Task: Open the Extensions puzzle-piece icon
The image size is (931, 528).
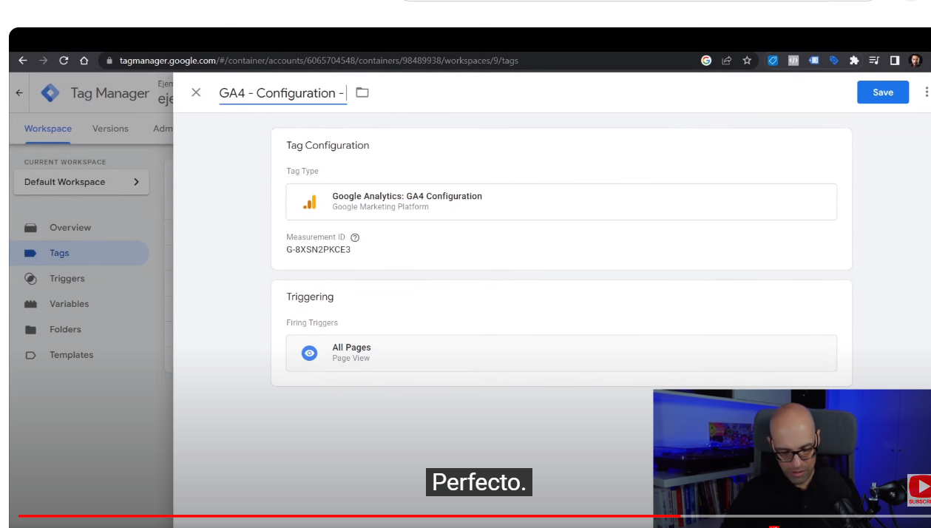Action: point(854,61)
